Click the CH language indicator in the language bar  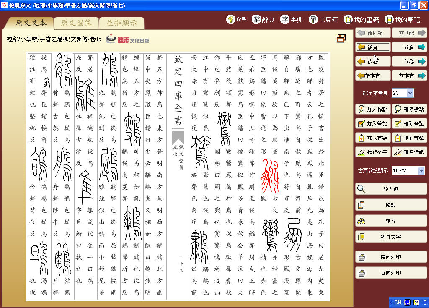pyautogui.click(x=398, y=302)
